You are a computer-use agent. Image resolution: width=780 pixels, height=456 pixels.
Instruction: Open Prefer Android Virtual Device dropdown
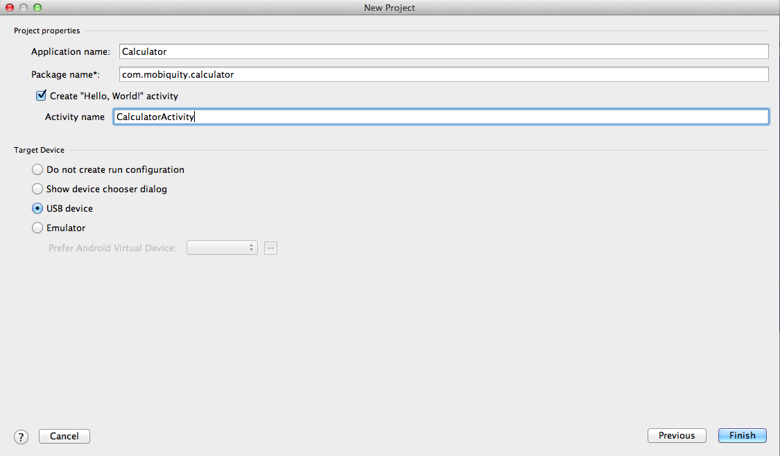(x=222, y=248)
